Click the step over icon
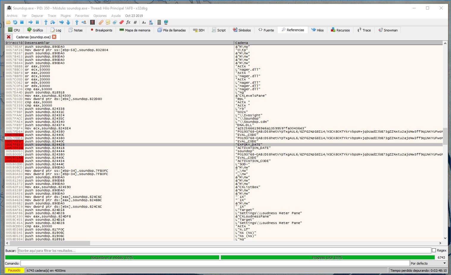 tap(53, 22)
